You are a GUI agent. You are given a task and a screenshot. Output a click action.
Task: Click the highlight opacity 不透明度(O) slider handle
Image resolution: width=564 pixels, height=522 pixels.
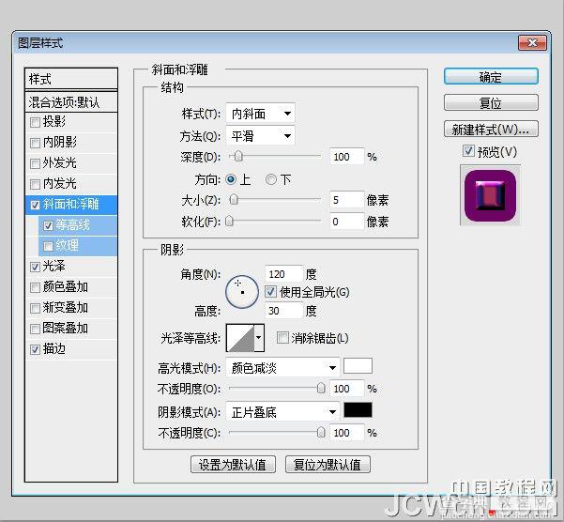[x=321, y=388]
